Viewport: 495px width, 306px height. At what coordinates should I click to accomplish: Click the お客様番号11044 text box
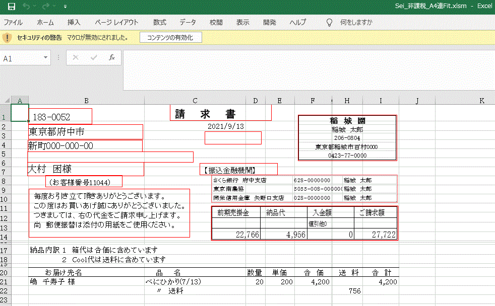(84, 182)
